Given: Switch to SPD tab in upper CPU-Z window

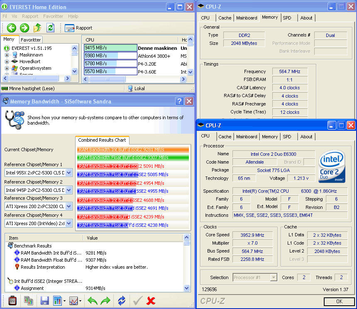Looking at the screenshot, I should pyautogui.click(x=287, y=18).
